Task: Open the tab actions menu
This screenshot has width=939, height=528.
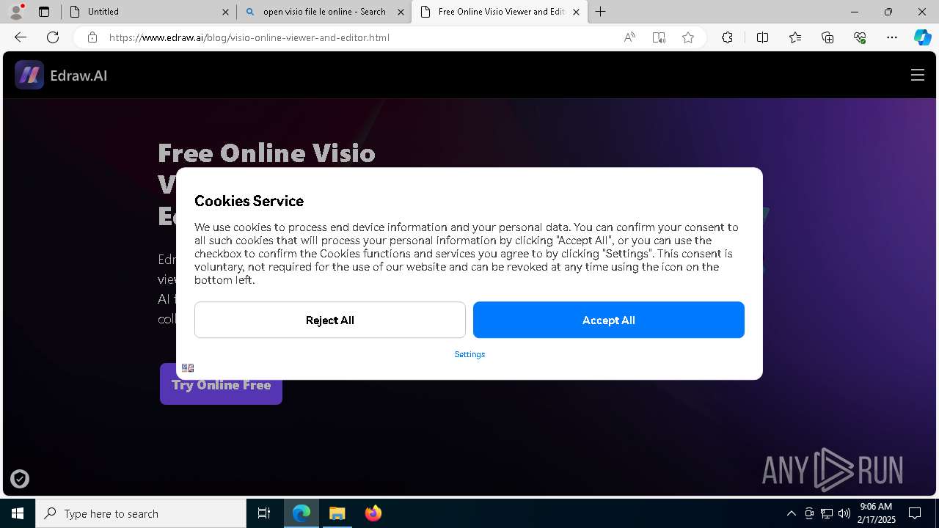Action: pos(44,12)
